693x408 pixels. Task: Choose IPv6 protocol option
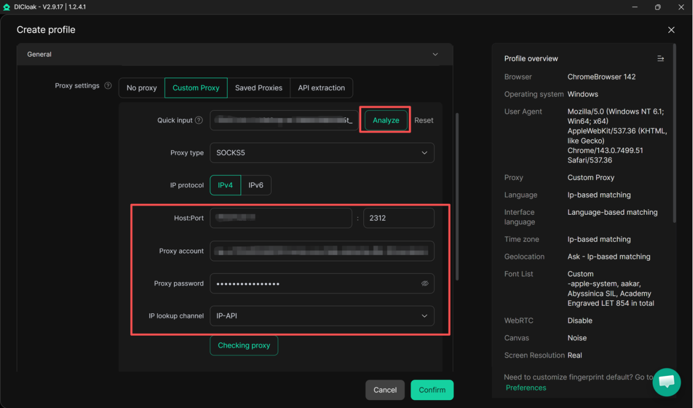tap(256, 185)
